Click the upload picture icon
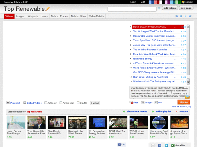Image resolution: width=197 pixels, height=147 pixels. (183, 2)
